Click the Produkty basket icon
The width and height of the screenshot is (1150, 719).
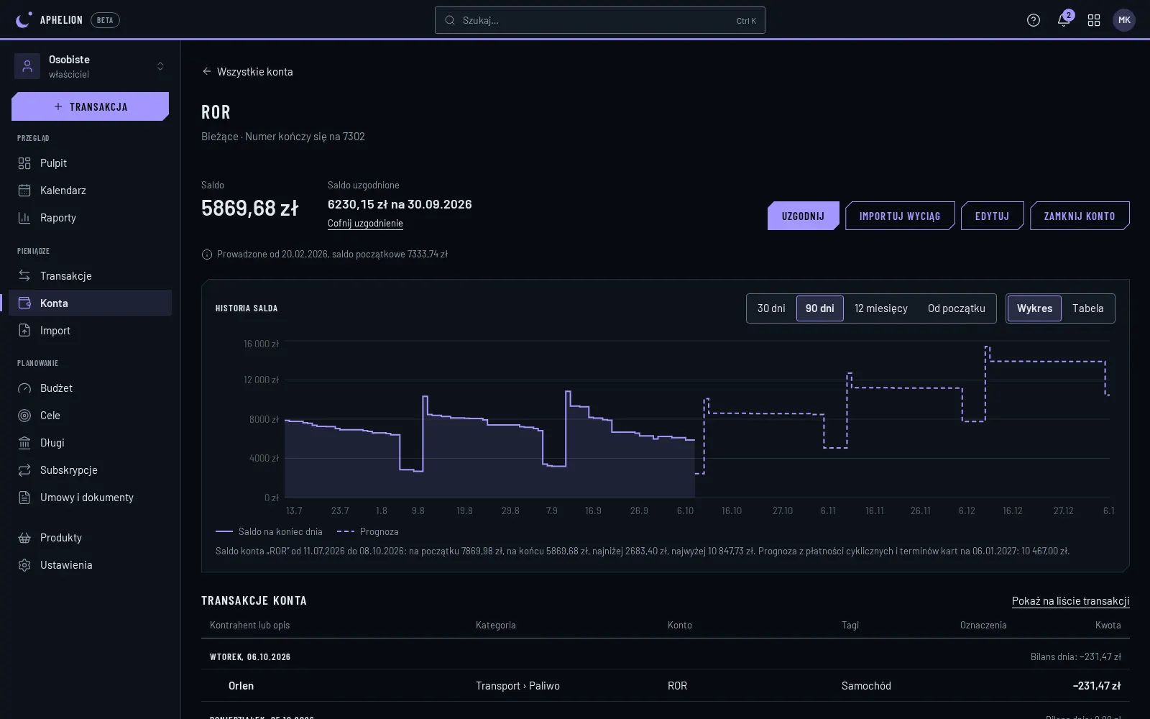click(24, 538)
